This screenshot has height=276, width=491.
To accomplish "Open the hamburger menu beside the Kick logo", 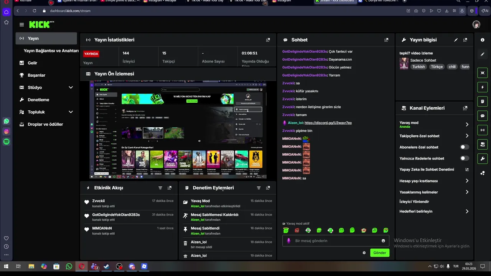I will [x=21, y=25].
